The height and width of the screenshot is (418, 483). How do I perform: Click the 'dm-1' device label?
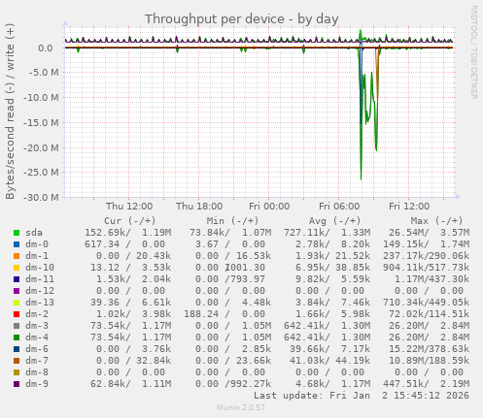(x=37, y=256)
